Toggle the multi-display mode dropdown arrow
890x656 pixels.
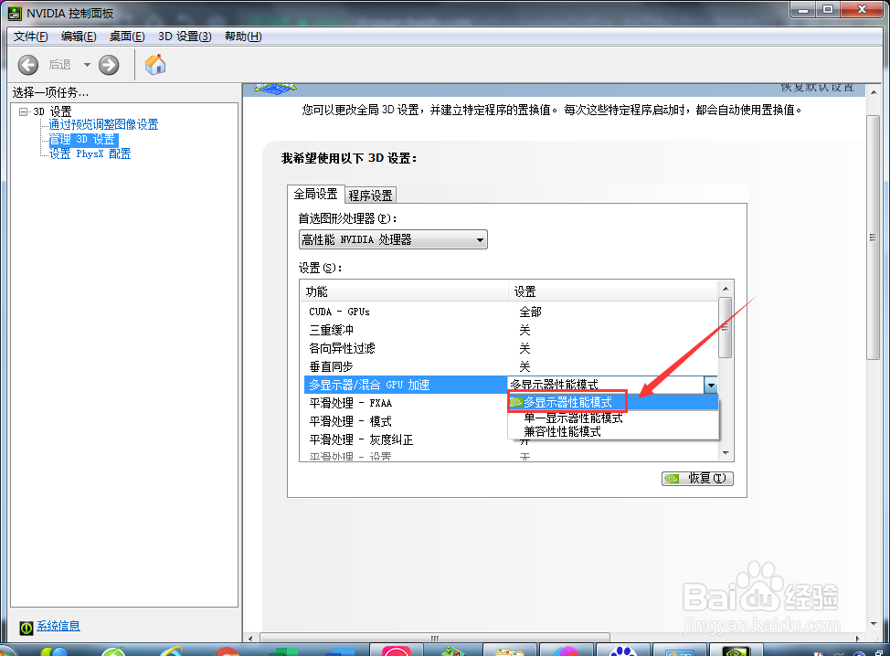pyautogui.click(x=711, y=385)
